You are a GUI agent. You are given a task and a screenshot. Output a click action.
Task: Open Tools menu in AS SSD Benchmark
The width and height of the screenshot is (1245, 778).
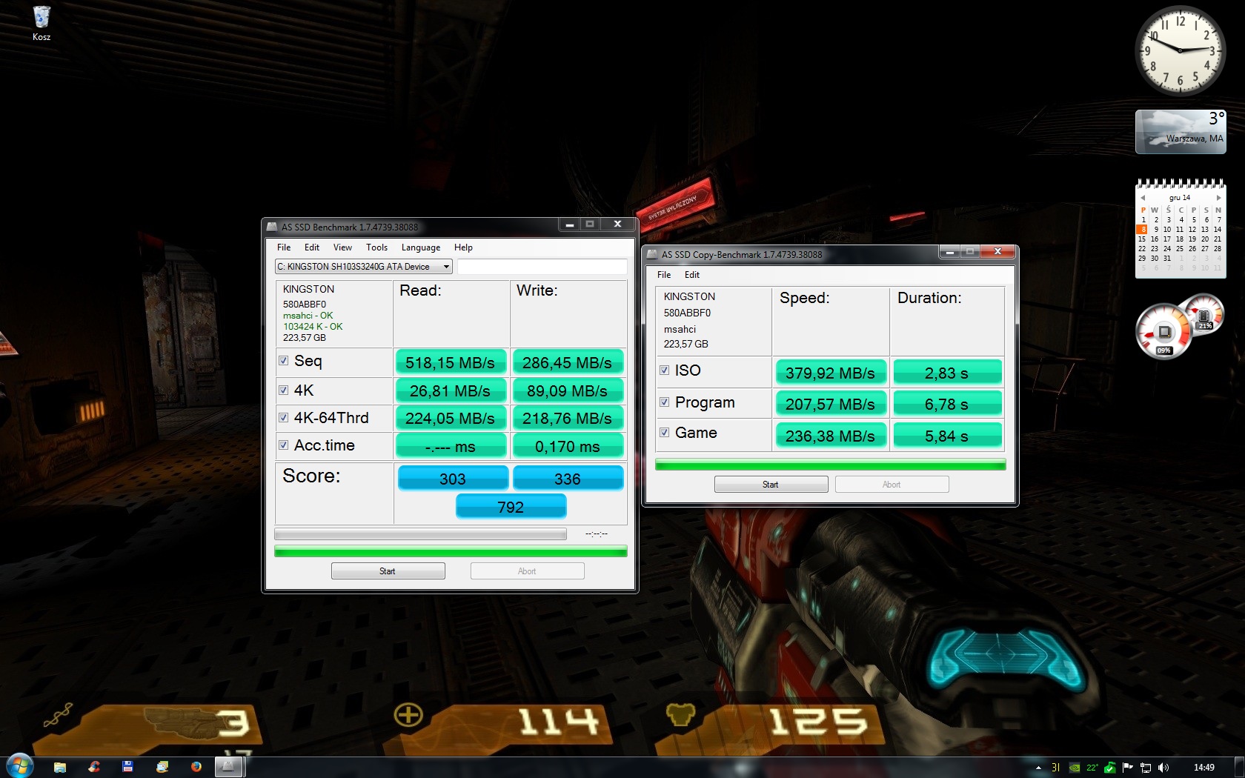tap(376, 247)
